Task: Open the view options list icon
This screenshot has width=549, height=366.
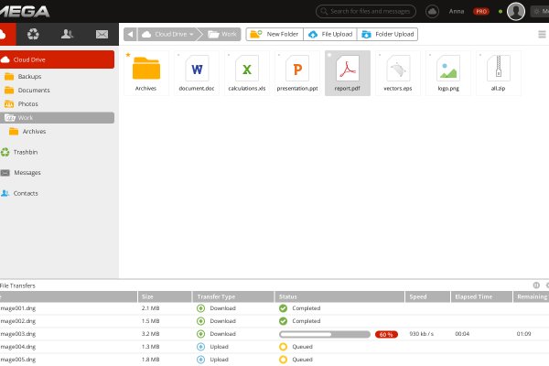Action: [x=542, y=34]
